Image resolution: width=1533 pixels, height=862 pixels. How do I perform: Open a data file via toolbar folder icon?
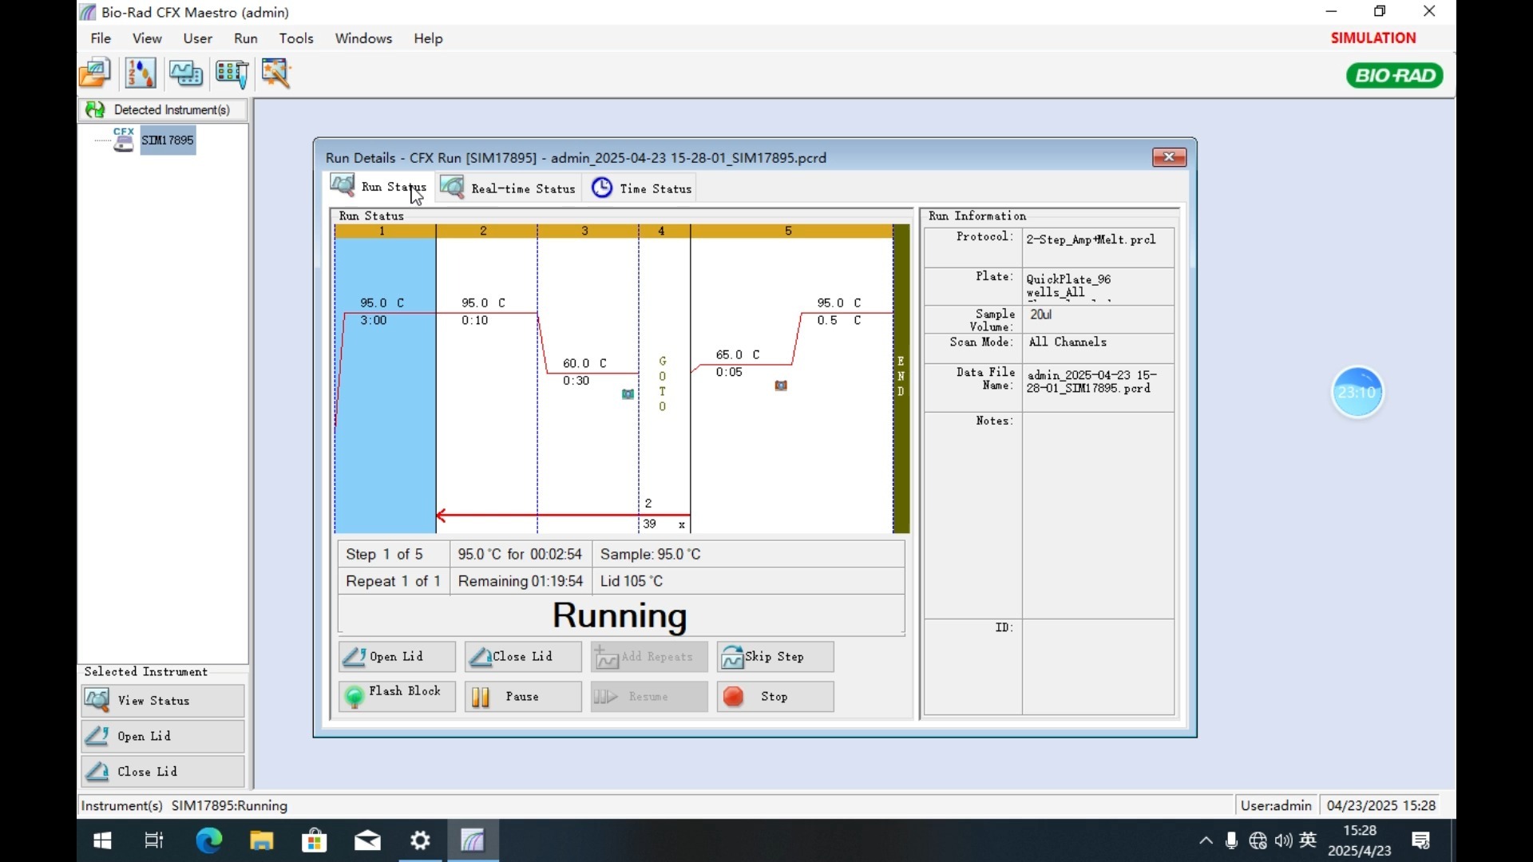(x=94, y=73)
